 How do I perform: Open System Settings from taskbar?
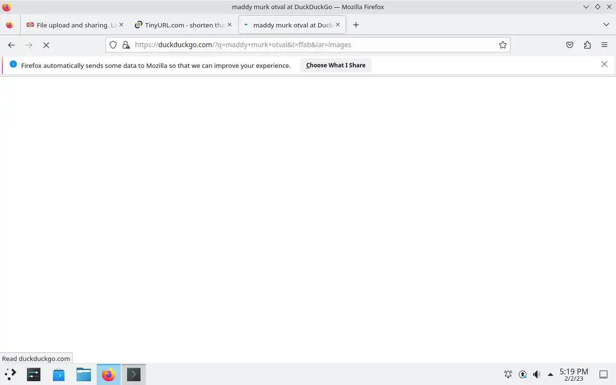(34, 374)
